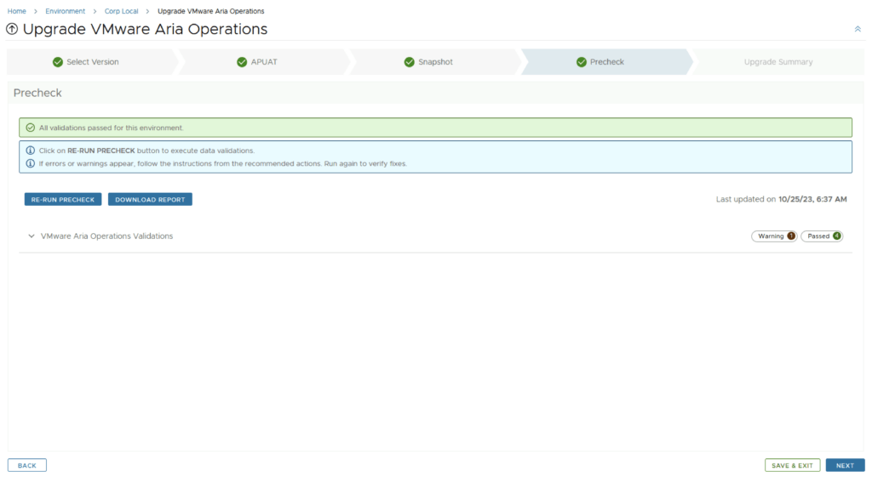This screenshot has width=872, height=483.
Task: Open Home breadcrumb link
Action: [x=17, y=11]
